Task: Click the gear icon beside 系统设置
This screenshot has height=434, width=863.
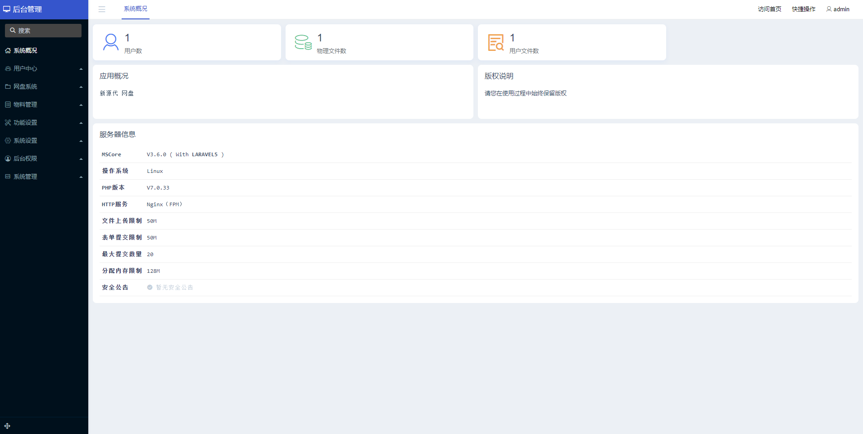Action: [x=8, y=140]
